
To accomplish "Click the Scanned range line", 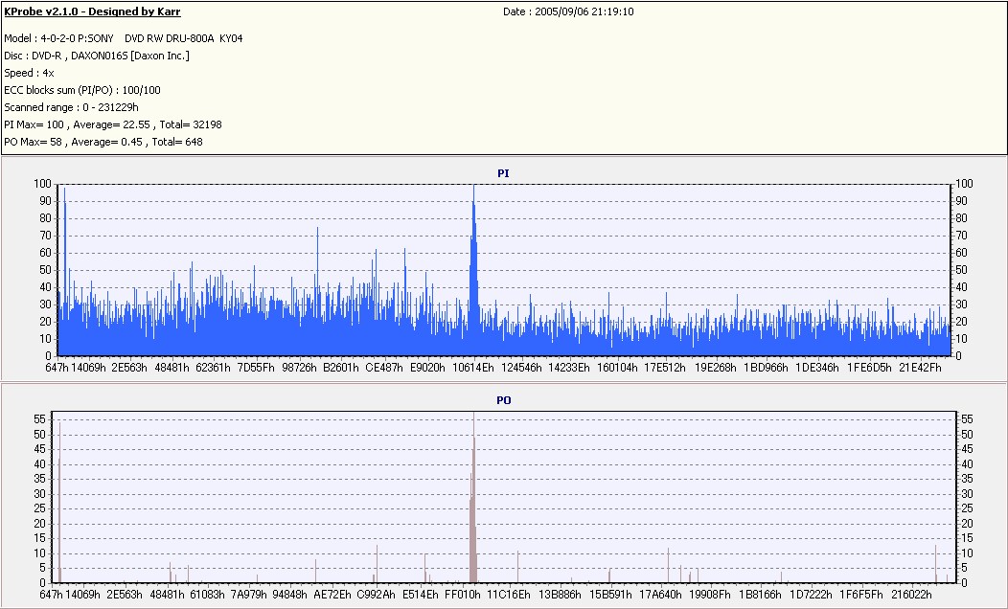I will tap(71, 108).
